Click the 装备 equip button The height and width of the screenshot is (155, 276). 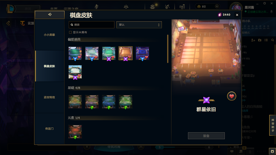pos(206,136)
